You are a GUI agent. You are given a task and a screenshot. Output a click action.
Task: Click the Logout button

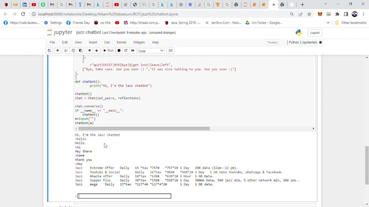pos(315,33)
